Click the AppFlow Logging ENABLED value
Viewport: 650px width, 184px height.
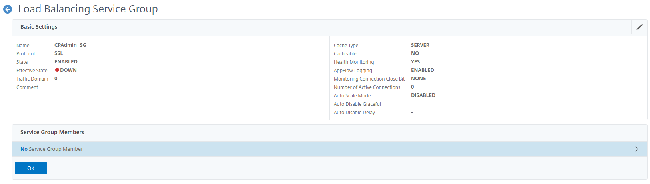pos(423,70)
